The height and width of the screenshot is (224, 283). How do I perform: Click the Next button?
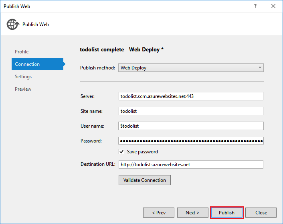point(192,213)
